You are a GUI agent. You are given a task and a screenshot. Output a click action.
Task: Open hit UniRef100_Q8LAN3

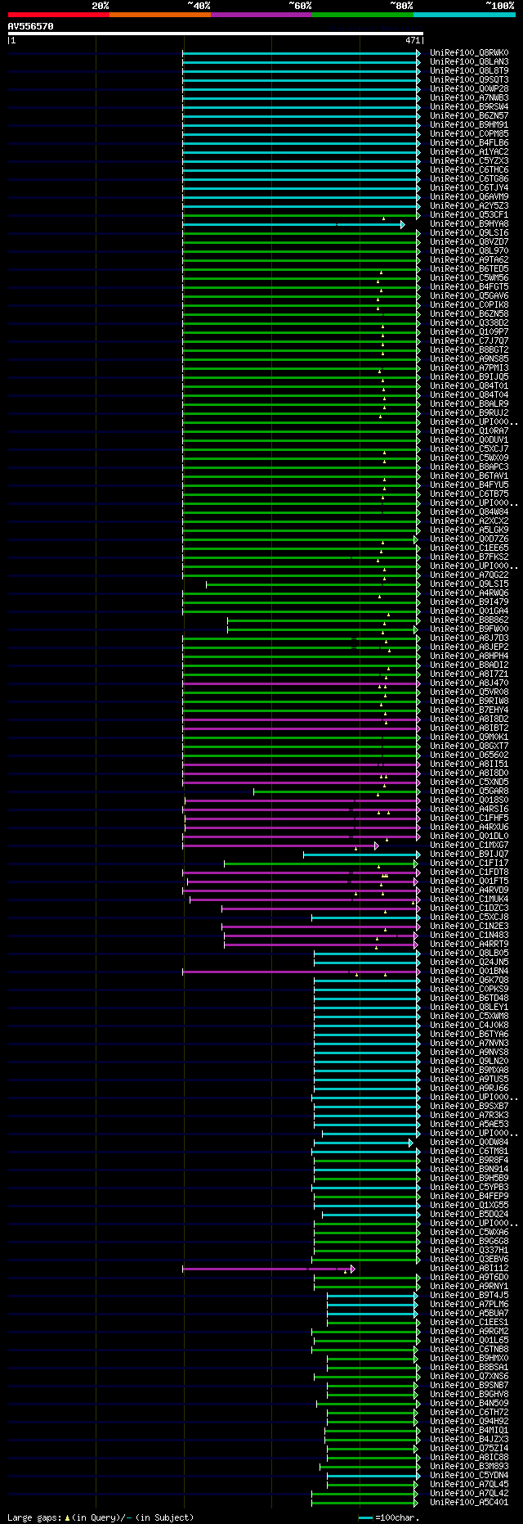(x=469, y=61)
